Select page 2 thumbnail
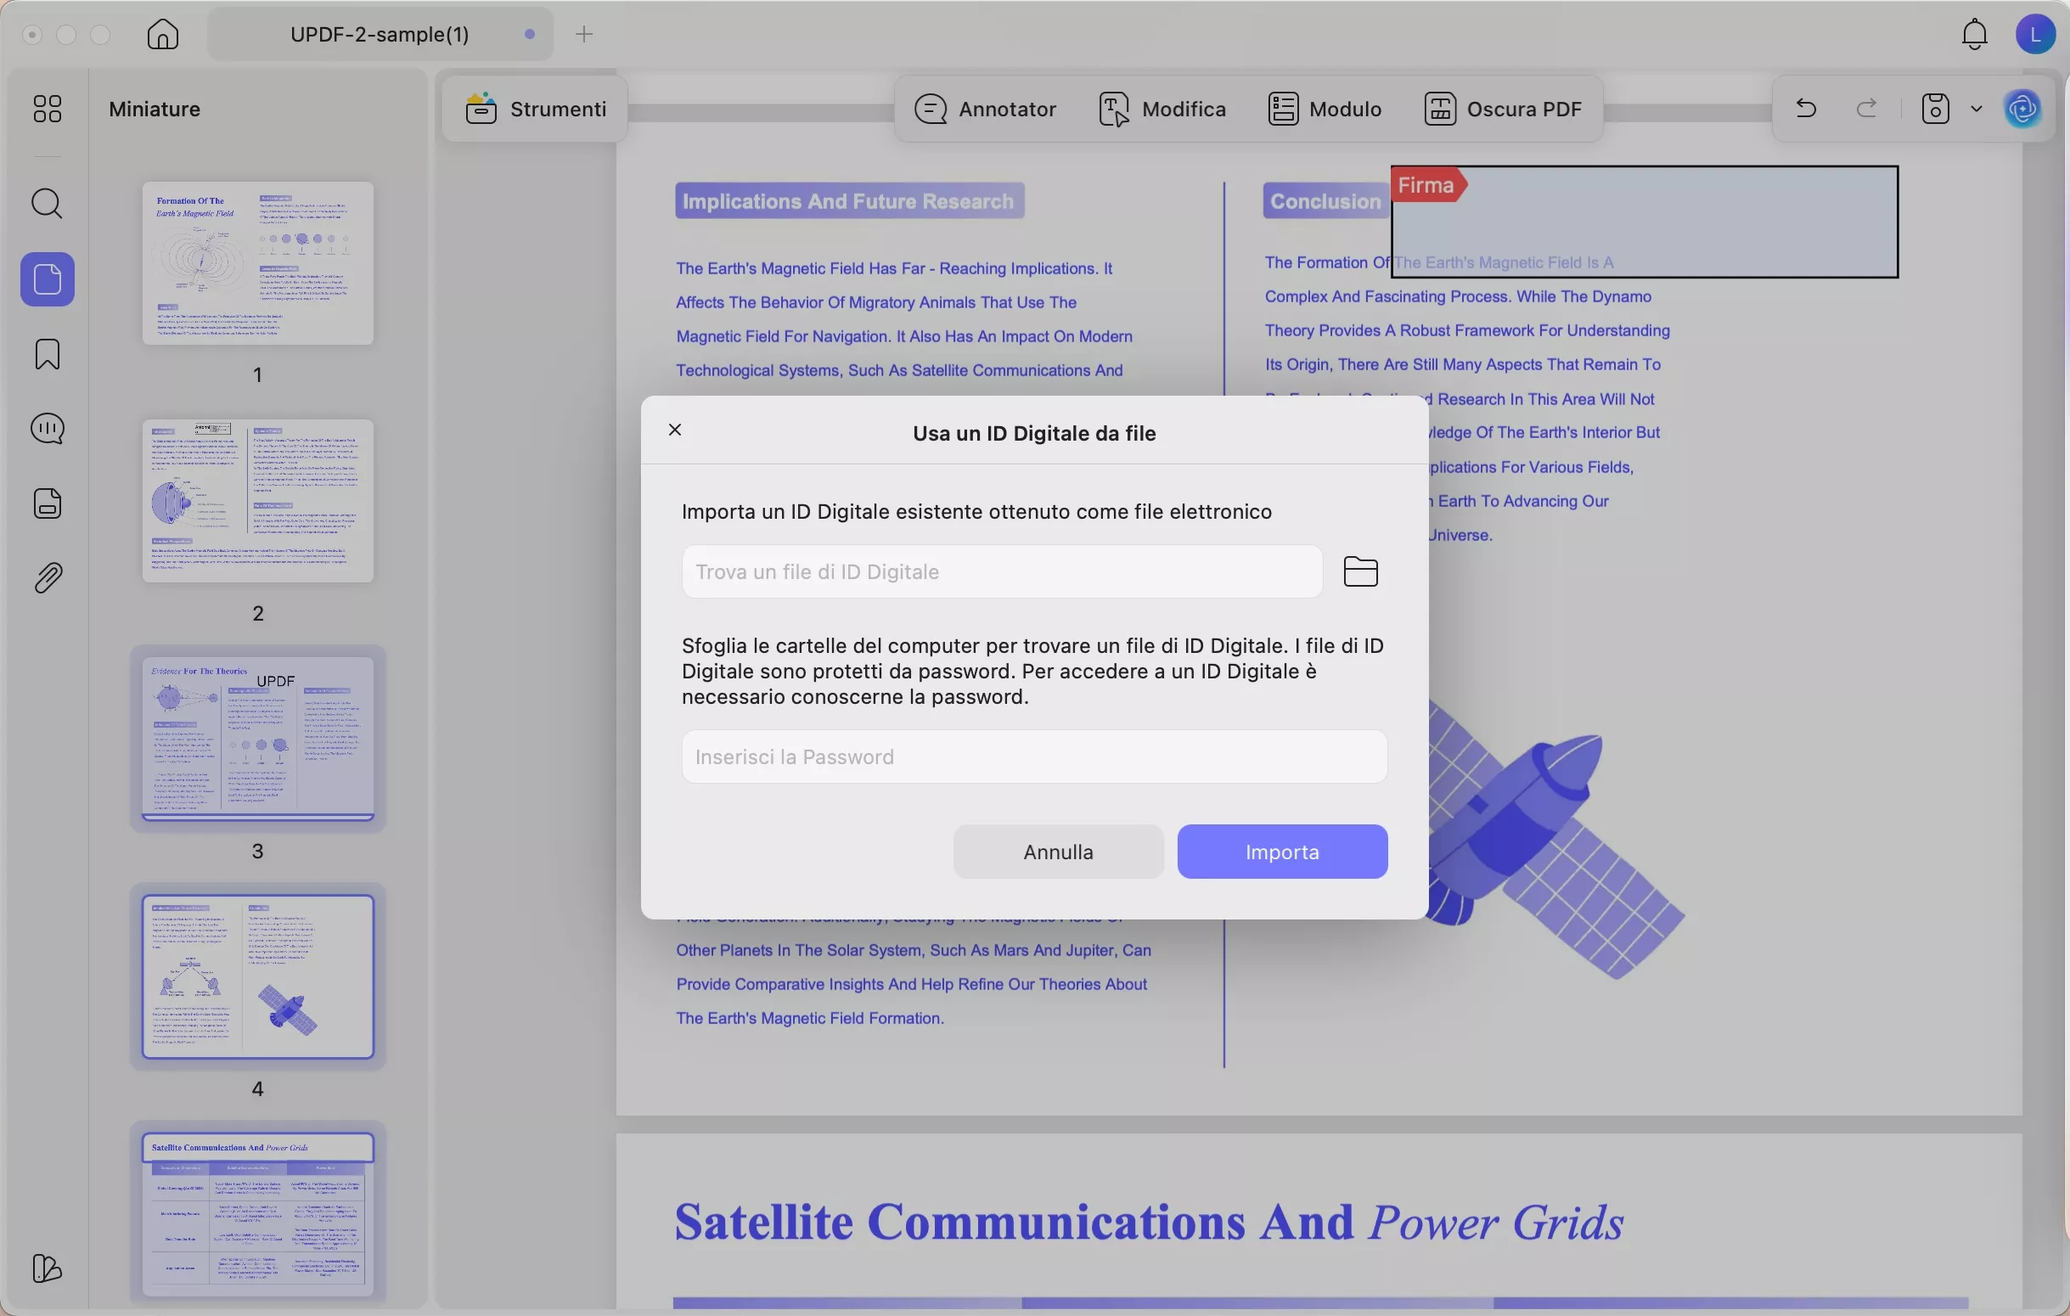Viewport: 2070px width, 1316px height. click(257, 500)
